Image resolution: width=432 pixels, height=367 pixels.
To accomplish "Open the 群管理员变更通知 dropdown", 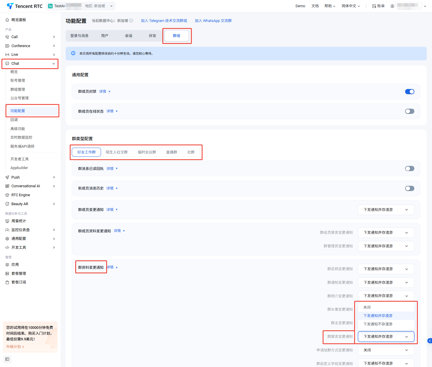I will point(386,246).
